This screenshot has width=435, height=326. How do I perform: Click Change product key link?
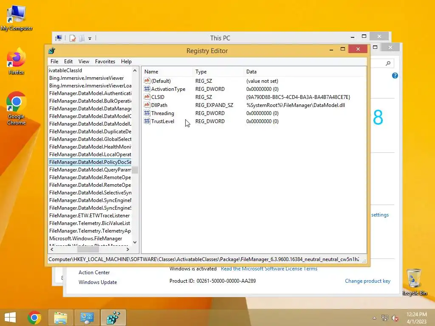tap(367, 281)
